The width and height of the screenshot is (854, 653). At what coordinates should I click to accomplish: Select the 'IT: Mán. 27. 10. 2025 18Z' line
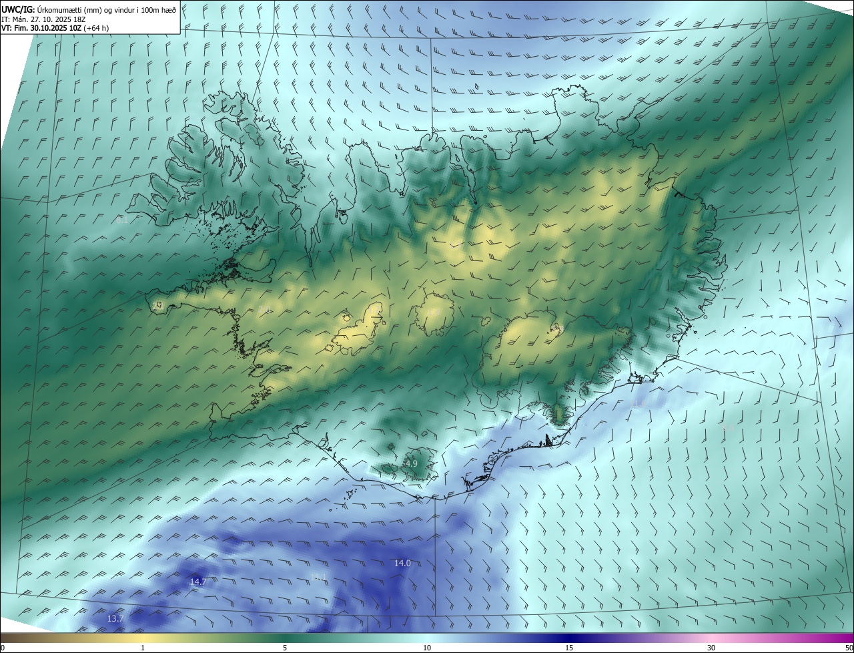45,19
